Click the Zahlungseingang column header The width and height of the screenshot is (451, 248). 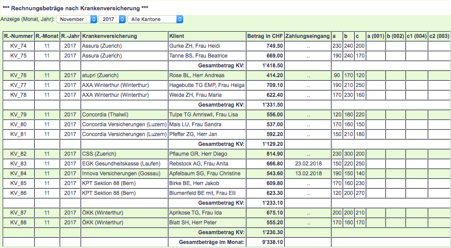click(x=307, y=36)
